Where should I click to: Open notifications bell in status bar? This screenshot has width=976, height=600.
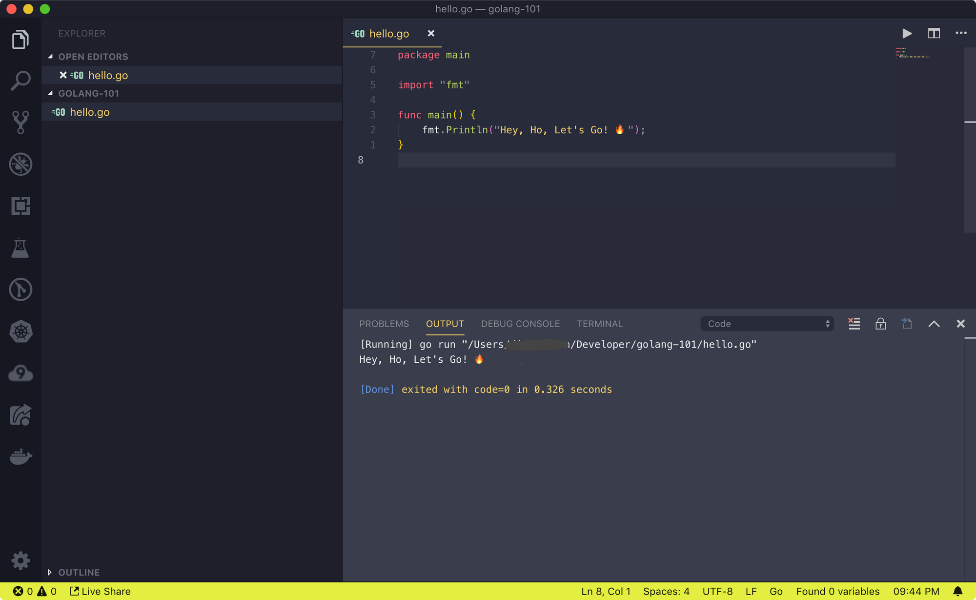pos(958,591)
